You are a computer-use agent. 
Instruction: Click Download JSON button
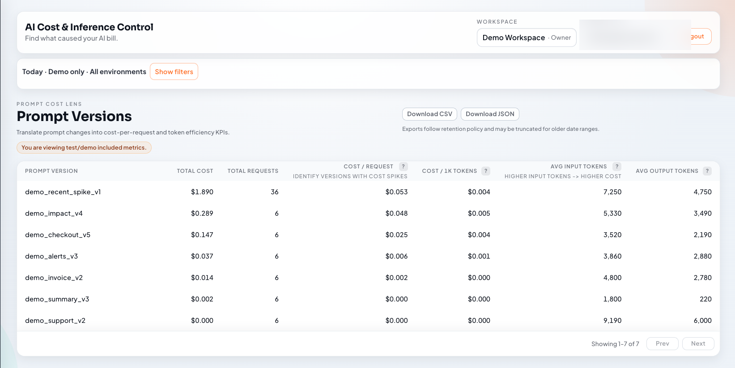click(490, 114)
